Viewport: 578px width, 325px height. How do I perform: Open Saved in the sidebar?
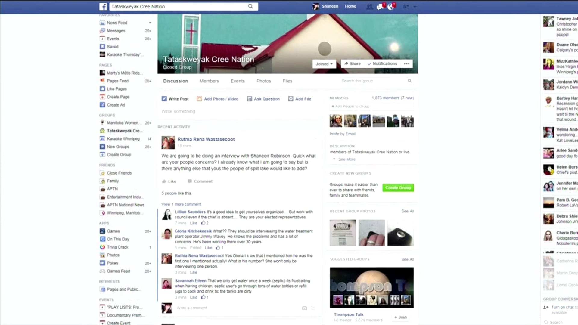coord(112,47)
